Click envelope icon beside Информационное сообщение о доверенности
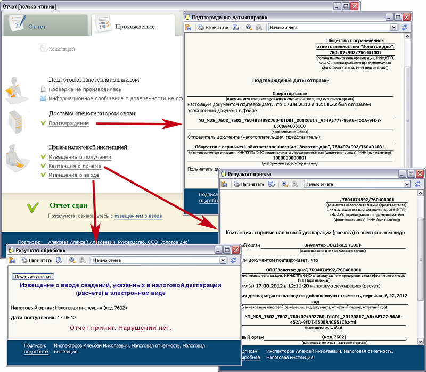426x372 pixels. 43,98
